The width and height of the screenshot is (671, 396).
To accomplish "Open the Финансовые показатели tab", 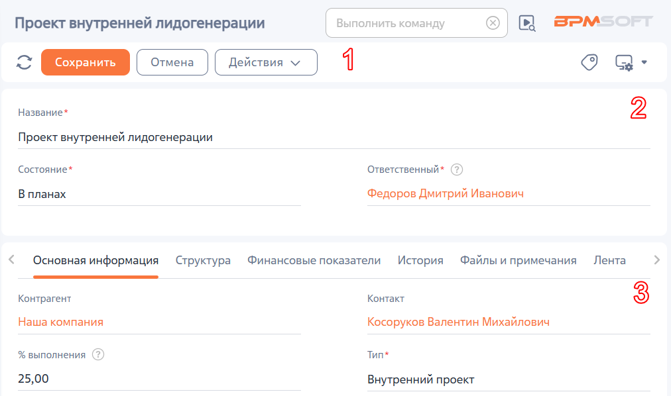I will (314, 260).
